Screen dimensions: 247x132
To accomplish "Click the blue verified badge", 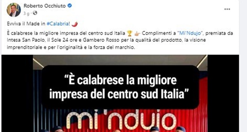I will [70, 6].
